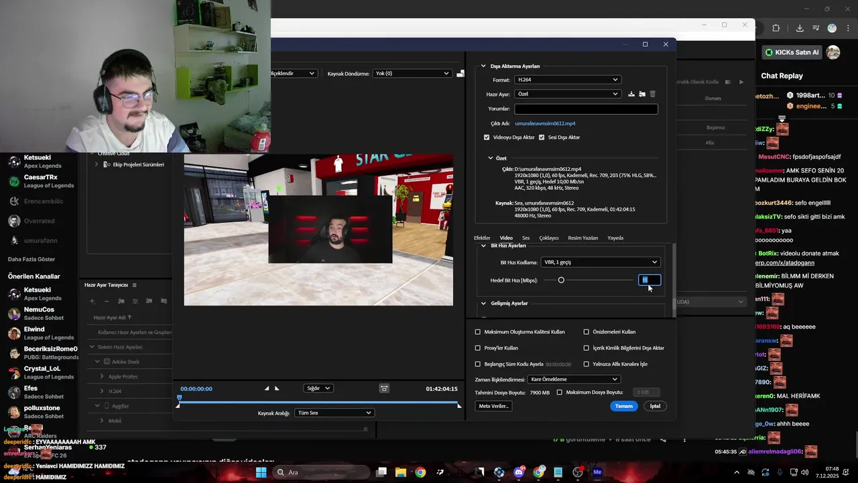This screenshot has width=858, height=483.
Task: Click the import preset folder icon
Action: pyautogui.click(x=642, y=94)
